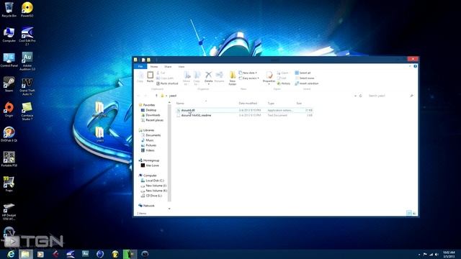Open the address bar history dropdown arrow
The image size is (461, 259).
355,96
